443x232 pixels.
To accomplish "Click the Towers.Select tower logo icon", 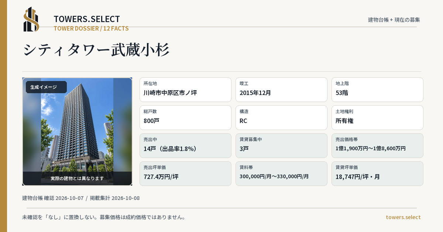I will point(31,19).
